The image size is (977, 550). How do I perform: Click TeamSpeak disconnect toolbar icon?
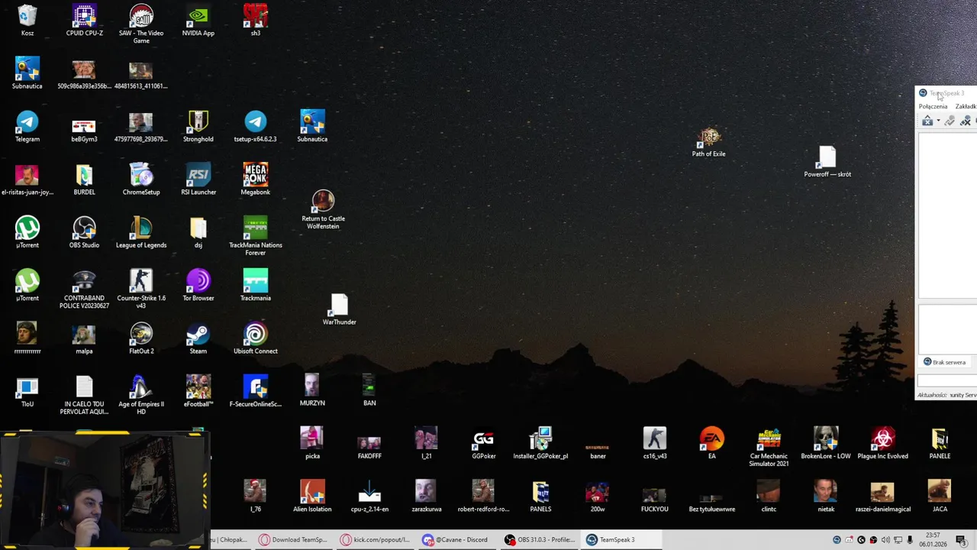(x=966, y=121)
